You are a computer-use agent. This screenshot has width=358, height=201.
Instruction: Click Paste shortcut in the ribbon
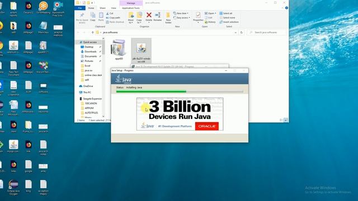click(115, 22)
